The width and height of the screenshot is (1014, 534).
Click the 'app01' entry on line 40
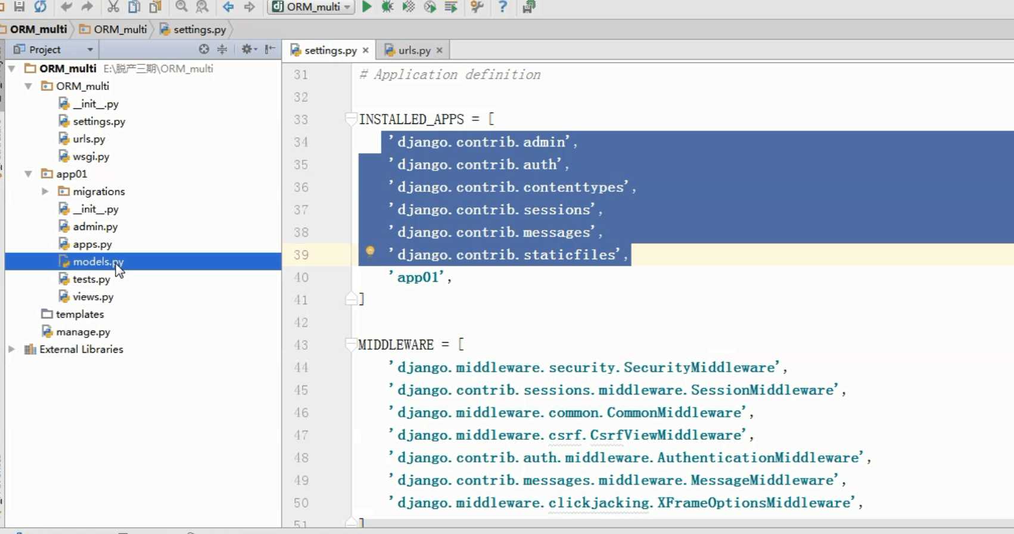click(419, 277)
